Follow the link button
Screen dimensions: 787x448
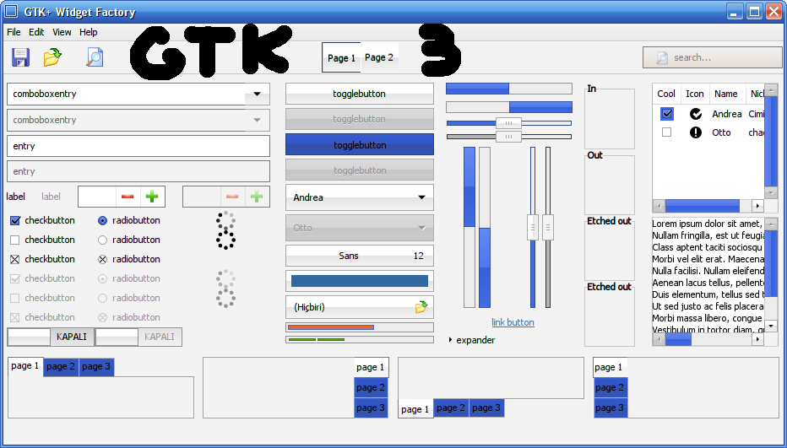(x=513, y=322)
